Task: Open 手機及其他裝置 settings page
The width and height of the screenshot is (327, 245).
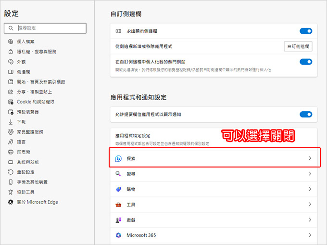Action: (32, 182)
